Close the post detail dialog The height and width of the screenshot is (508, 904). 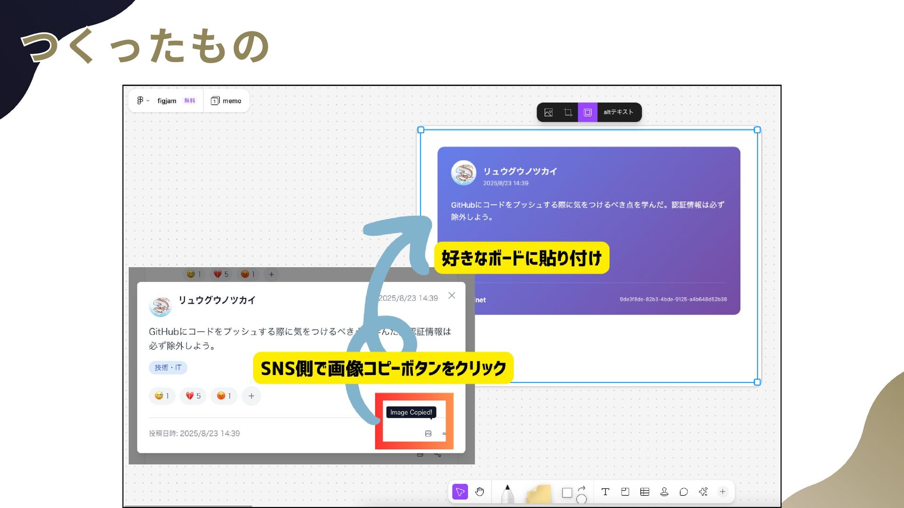[452, 295]
